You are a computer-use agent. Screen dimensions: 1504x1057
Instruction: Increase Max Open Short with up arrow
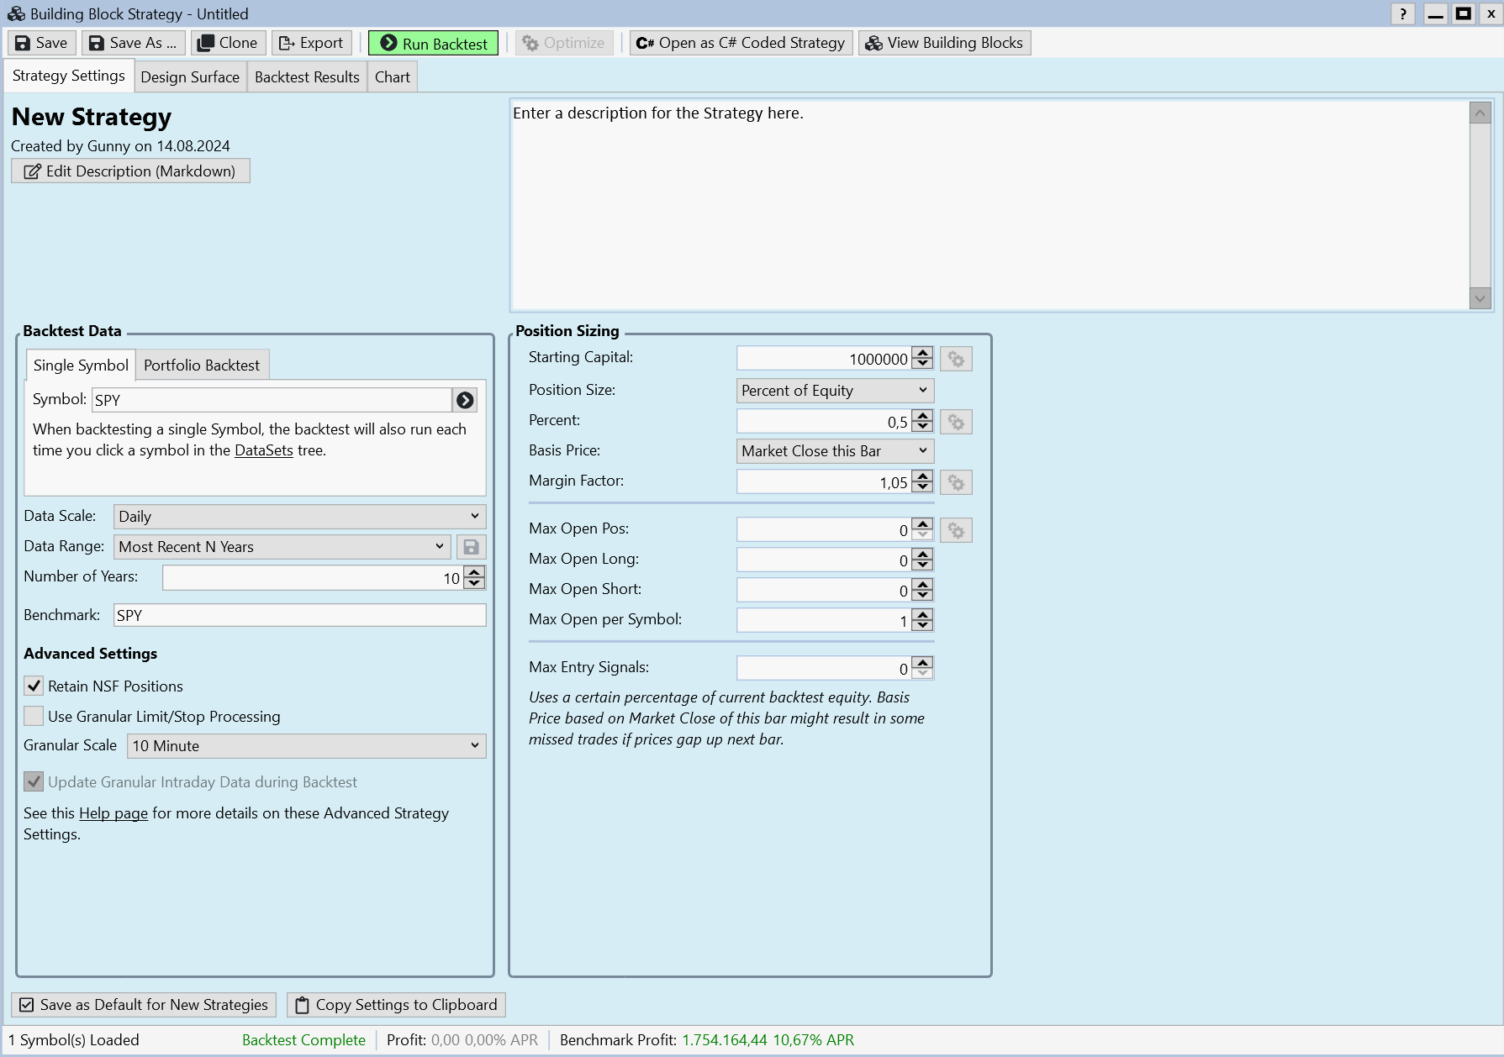(x=923, y=585)
